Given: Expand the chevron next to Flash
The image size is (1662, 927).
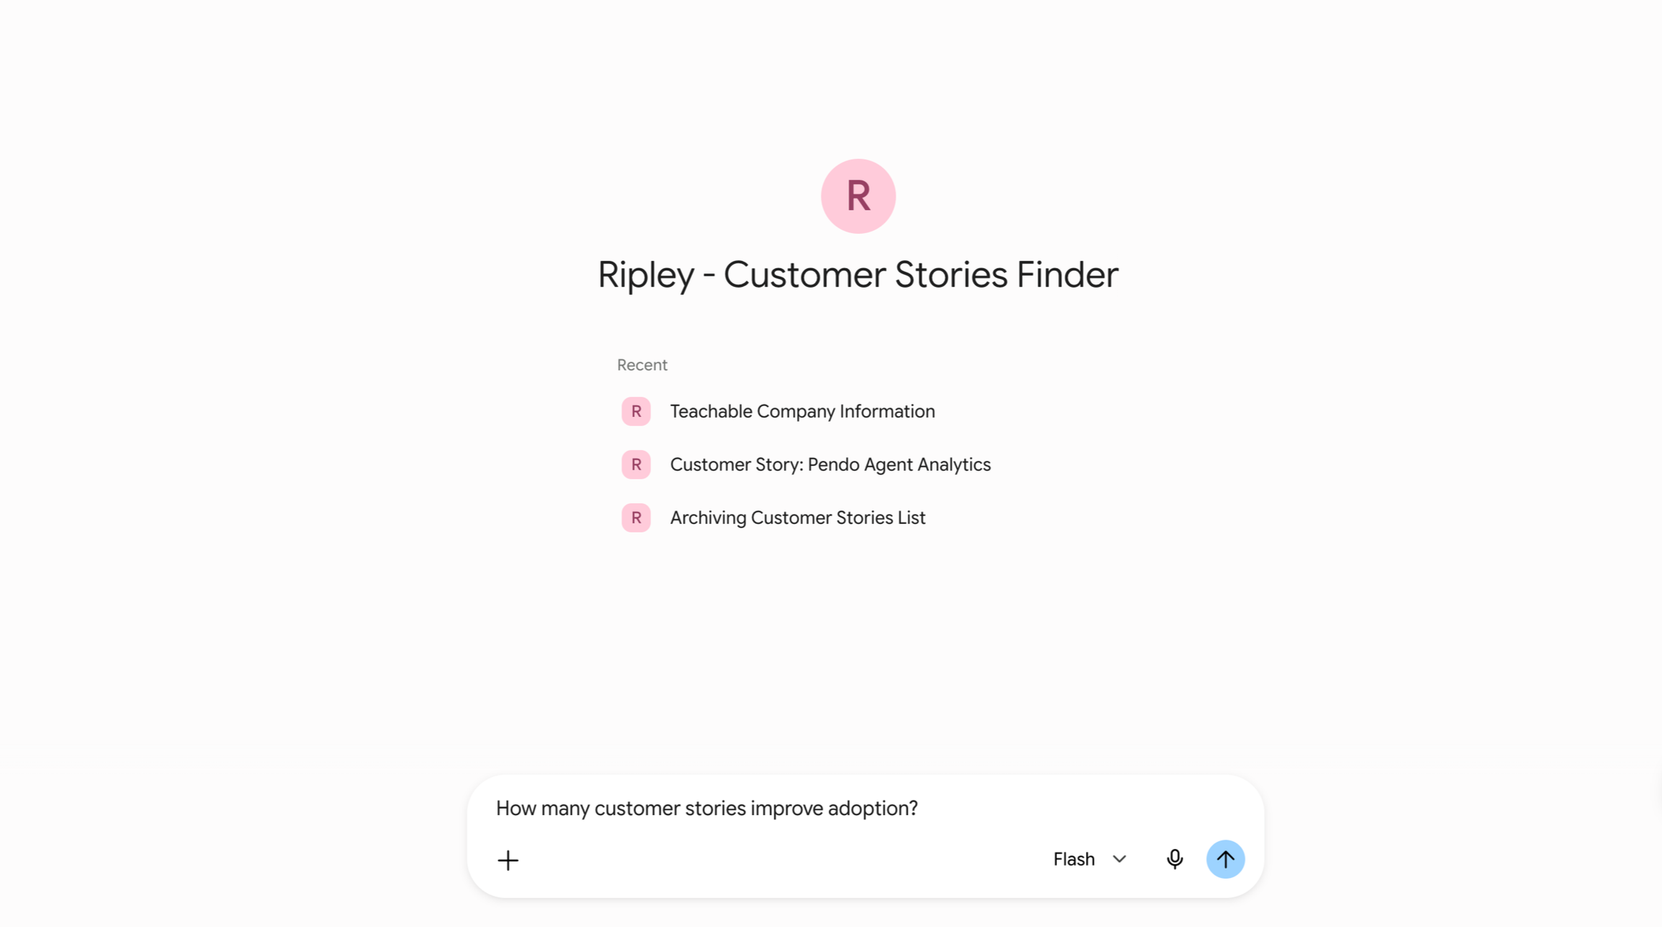Looking at the screenshot, I should pyautogui.click(x=1119, y=859).
